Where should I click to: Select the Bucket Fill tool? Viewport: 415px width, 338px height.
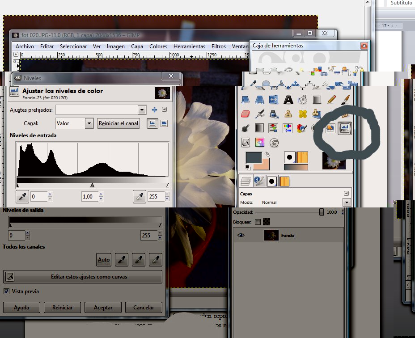pos(302,100)
